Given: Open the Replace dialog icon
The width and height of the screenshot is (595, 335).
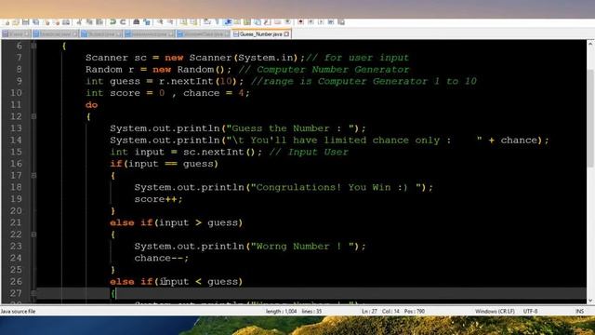Looking at the screenshot, I should 147,22.
